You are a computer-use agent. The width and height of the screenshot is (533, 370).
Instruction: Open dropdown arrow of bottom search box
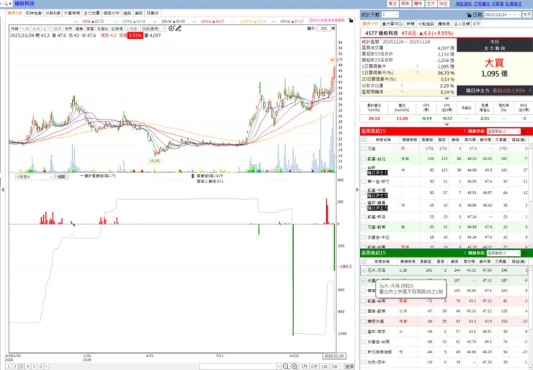(279, 366)
